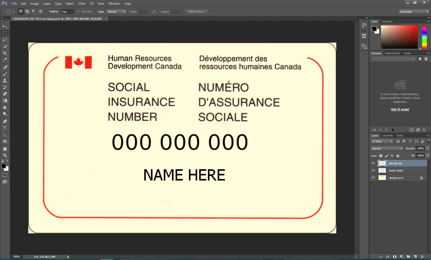Image resolution: width=431 pixels, height=260 pixels.
Task: Activate the Lasso tool
Action: point(5,40)
